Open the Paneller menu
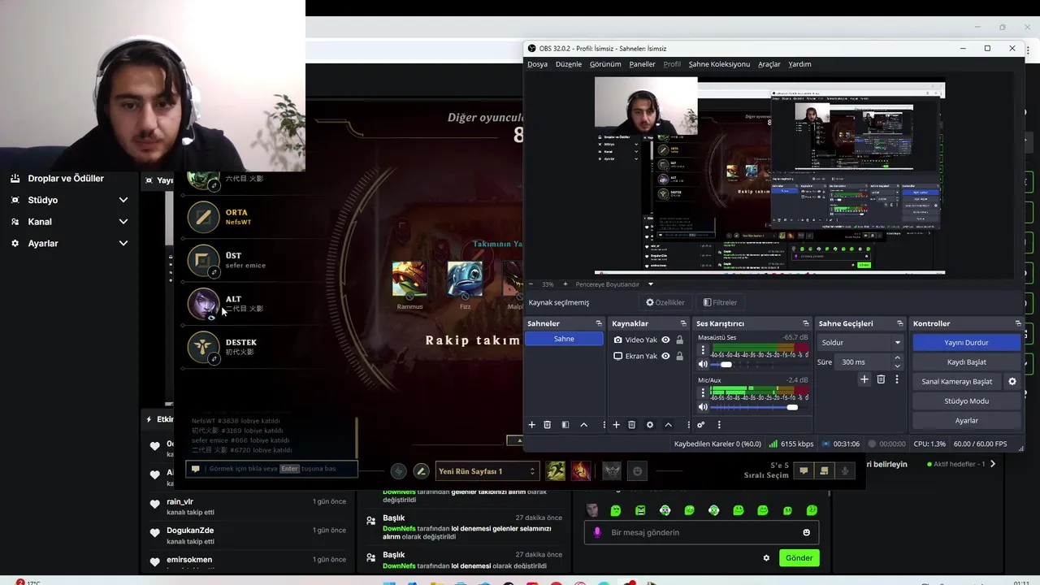 pos(642,64)
